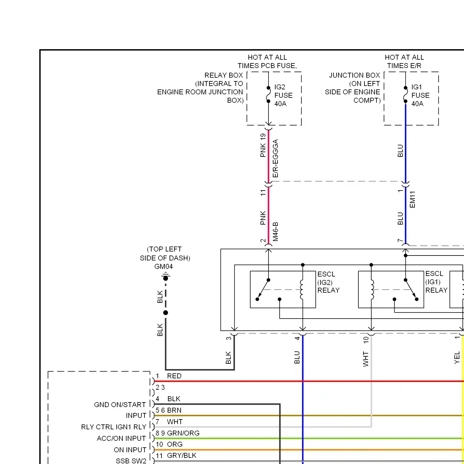
Task: Click the M46-B connector label
Action: [x=275, y=231]
